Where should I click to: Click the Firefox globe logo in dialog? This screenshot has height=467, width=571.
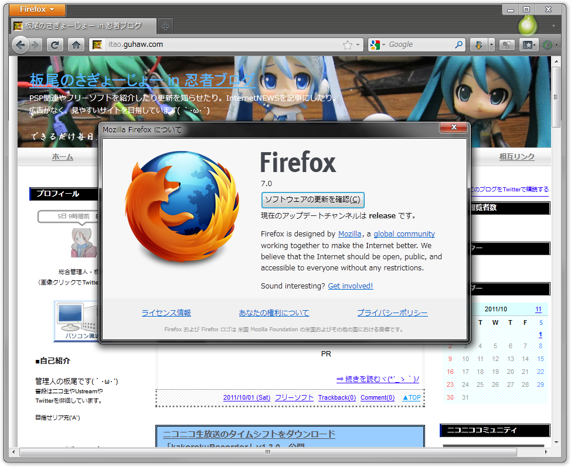tap(182, 207)
